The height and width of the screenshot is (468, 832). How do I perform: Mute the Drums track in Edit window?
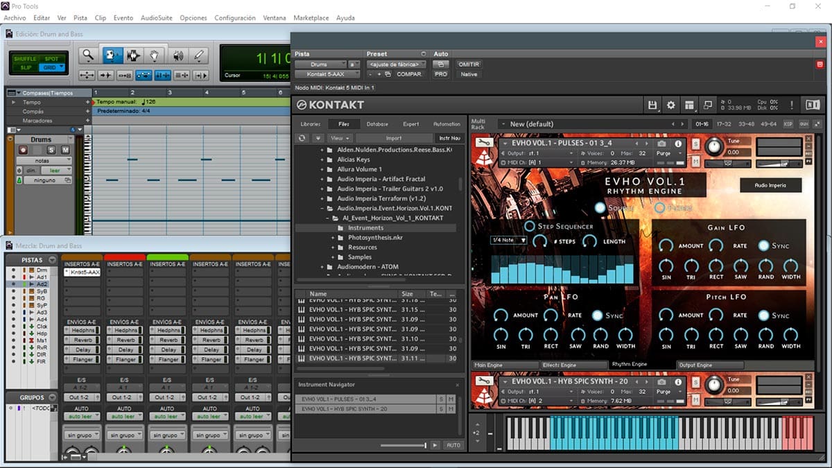[65, 150]
